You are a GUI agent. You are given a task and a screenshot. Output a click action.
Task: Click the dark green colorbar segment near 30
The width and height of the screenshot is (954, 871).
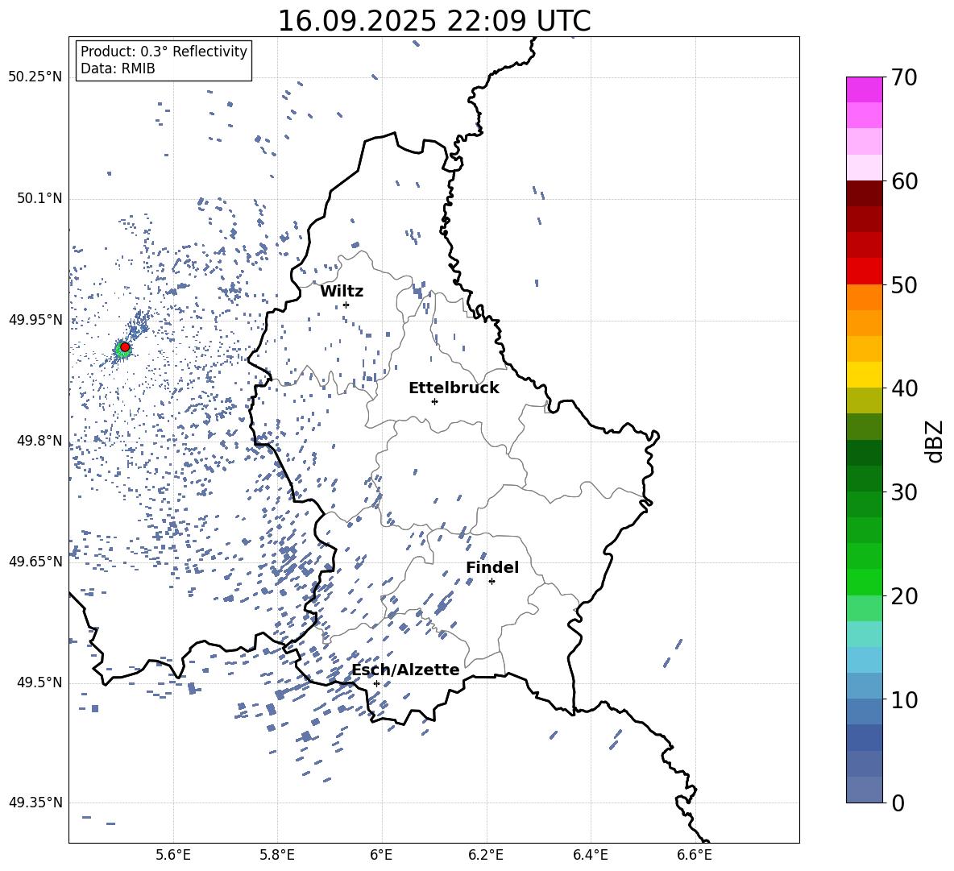click(864, 479)
